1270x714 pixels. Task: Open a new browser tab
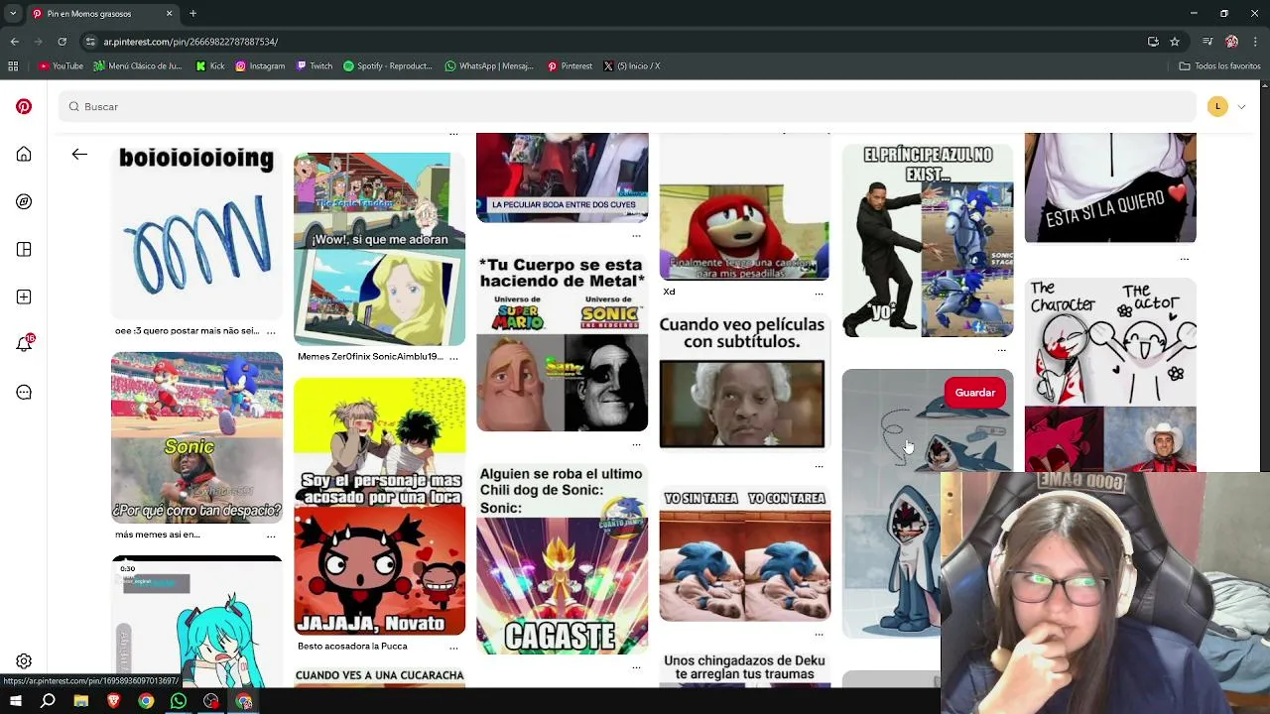pos(192,14)
